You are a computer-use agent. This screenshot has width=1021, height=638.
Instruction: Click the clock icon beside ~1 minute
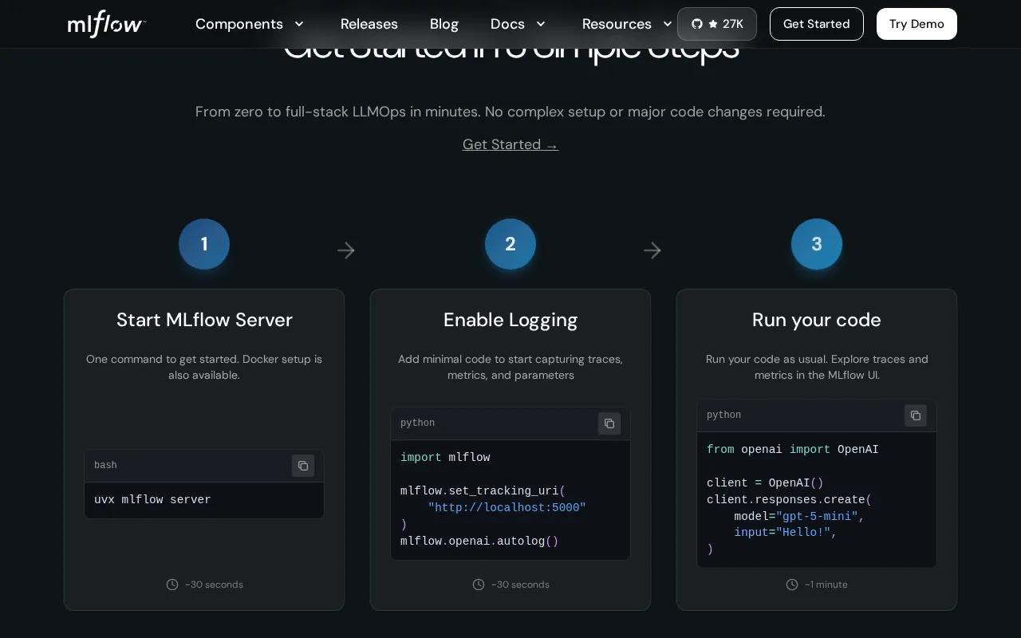pyautogui.click(x=792, y=585)
